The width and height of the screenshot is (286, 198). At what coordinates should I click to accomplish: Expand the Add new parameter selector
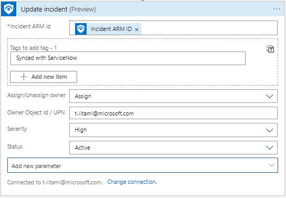click(143, 165)
